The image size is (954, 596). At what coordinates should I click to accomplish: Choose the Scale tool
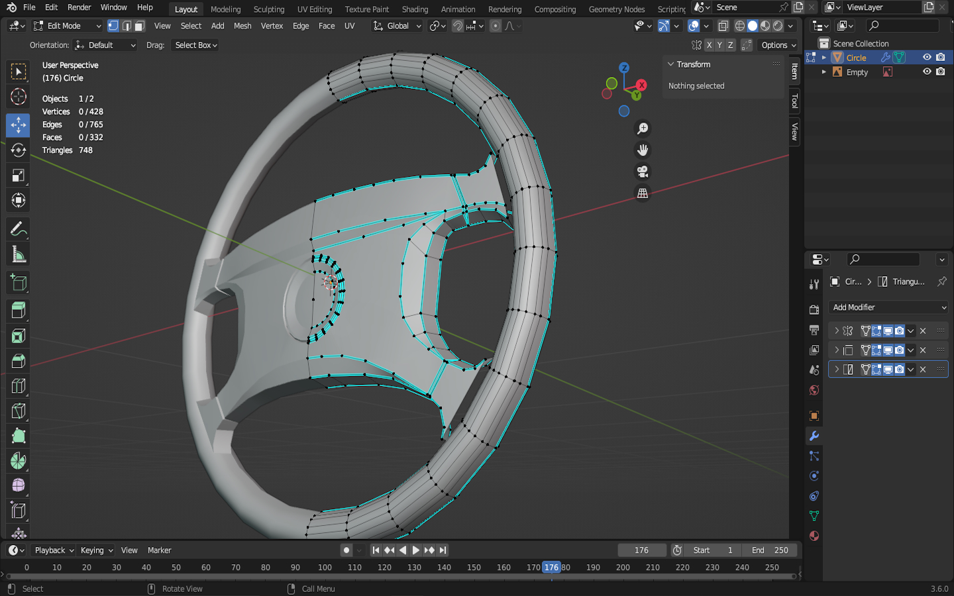click(18, 175)
